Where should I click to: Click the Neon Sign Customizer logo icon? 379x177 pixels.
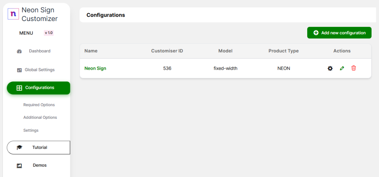click(x=13, y=14)
